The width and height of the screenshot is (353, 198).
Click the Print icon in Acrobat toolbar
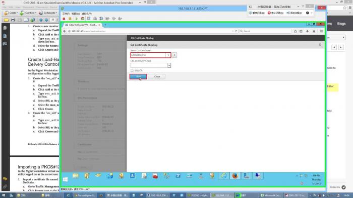(13, 20)
